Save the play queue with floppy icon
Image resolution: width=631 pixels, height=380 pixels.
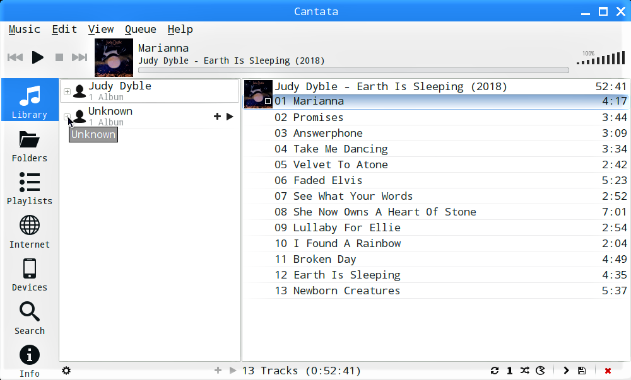click(x=582, y=371)
